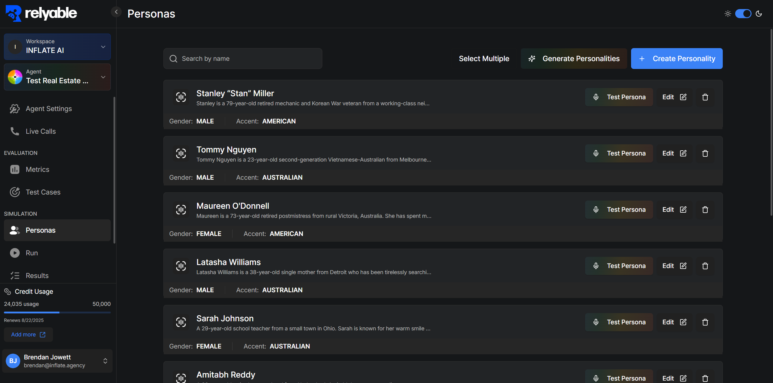Click the Add more credits link
This screenshot has height=383, width=773.
click(x=28, y=335)
